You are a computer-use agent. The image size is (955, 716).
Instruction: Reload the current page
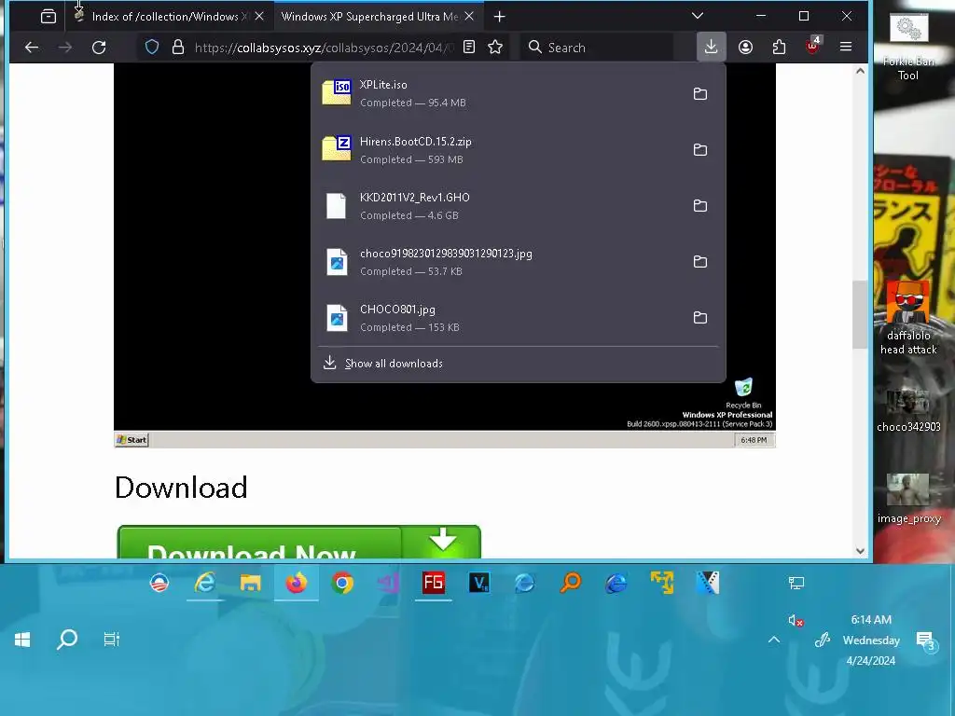(99, 47)
